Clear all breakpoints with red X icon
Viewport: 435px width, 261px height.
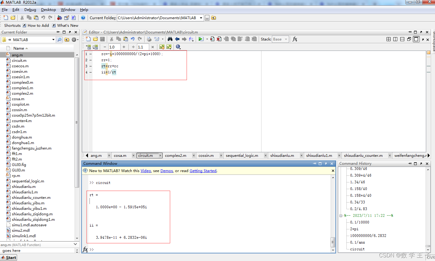click(219, 39)
